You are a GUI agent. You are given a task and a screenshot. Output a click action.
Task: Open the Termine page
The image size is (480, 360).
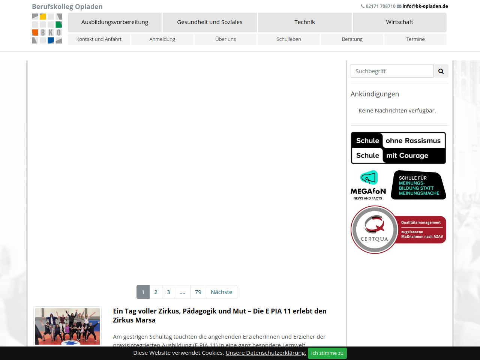coord(415,39)
